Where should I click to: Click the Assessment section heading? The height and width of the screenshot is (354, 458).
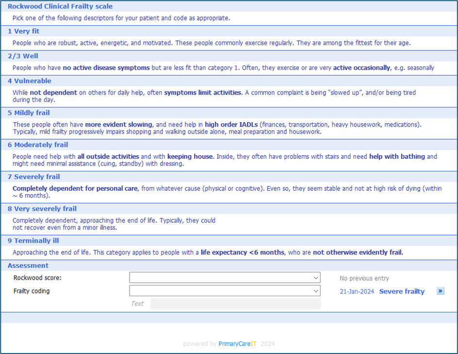click(28, 266)
